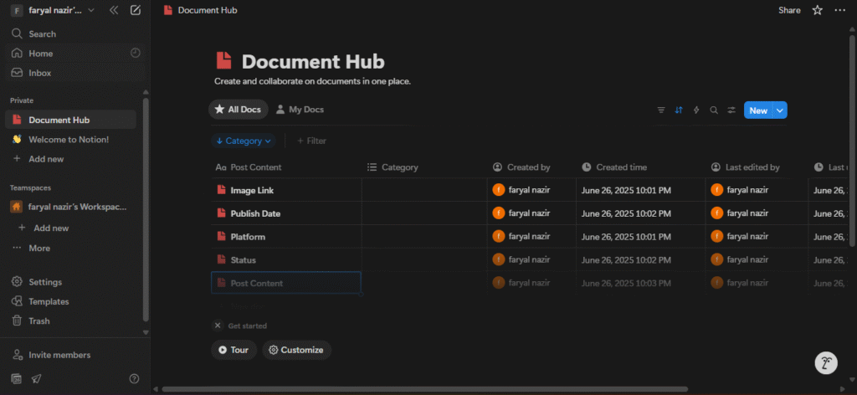Open the calendar icon at sidebar bottom

tap(17, 378)
